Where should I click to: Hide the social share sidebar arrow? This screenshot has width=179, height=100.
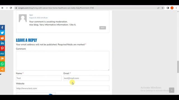pos(1,74)
